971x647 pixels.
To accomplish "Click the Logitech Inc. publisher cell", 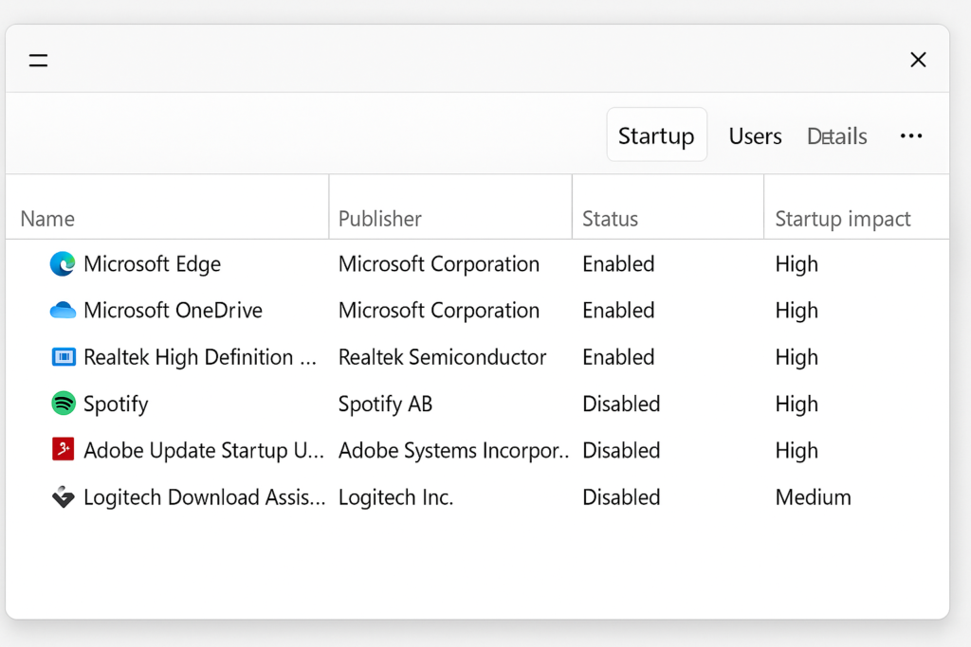I will click(x=395, y=496).
